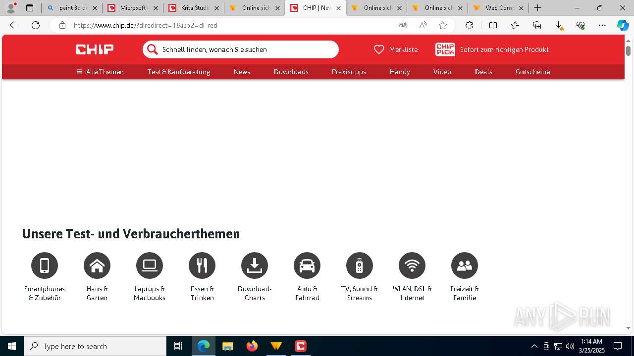Open Downloads icon in browser toolbar
The image size is (634, 356).
559,26
